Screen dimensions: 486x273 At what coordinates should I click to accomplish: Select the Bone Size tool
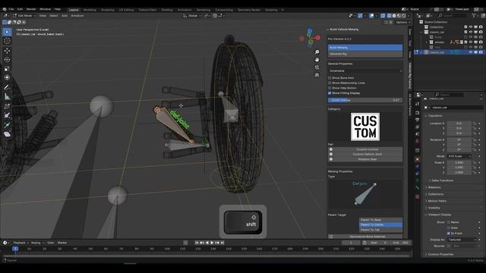[7, 115]
